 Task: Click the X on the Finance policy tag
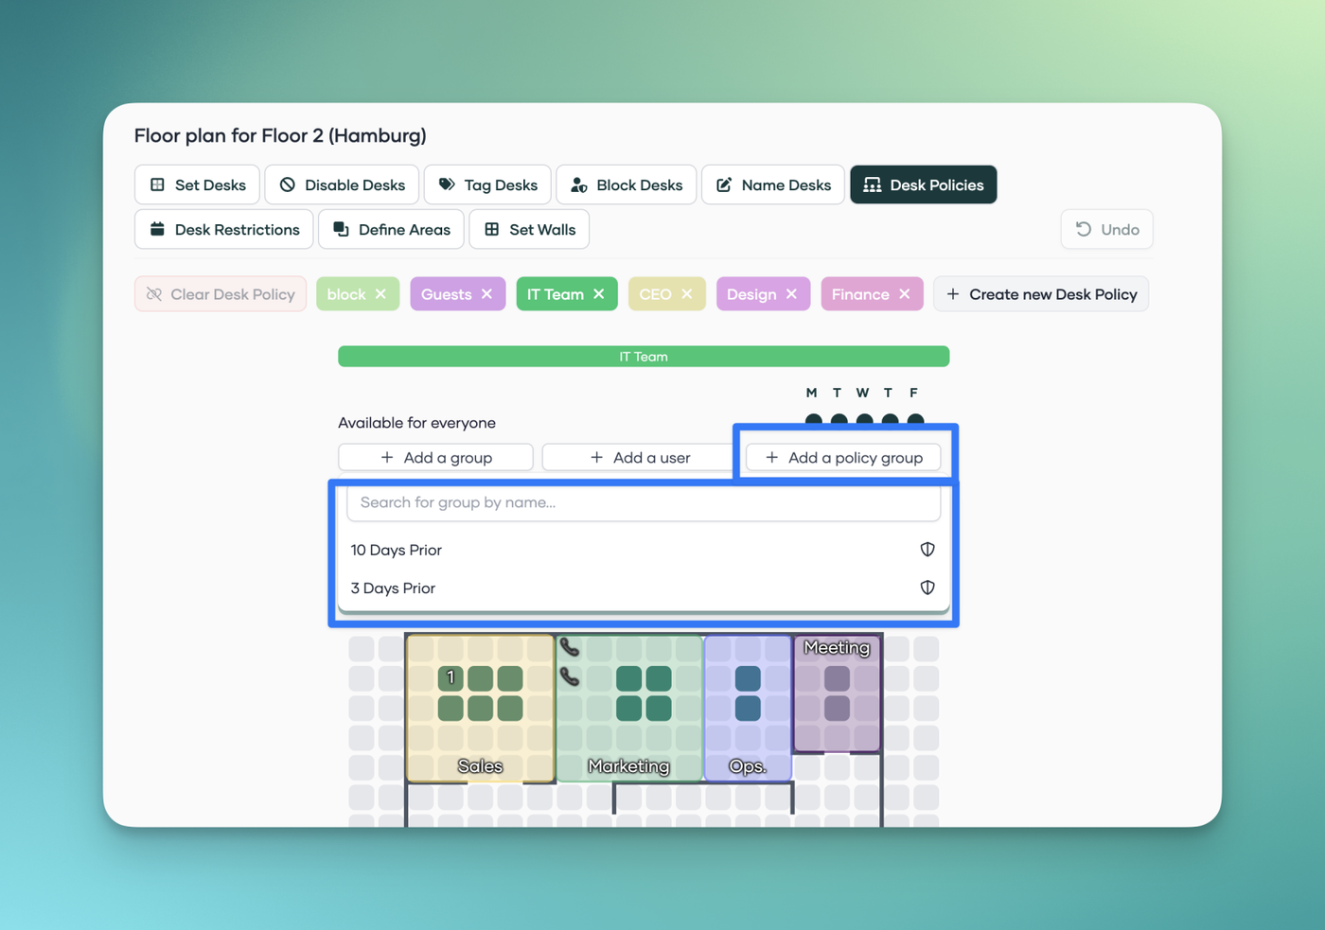(x=905, y=294)
